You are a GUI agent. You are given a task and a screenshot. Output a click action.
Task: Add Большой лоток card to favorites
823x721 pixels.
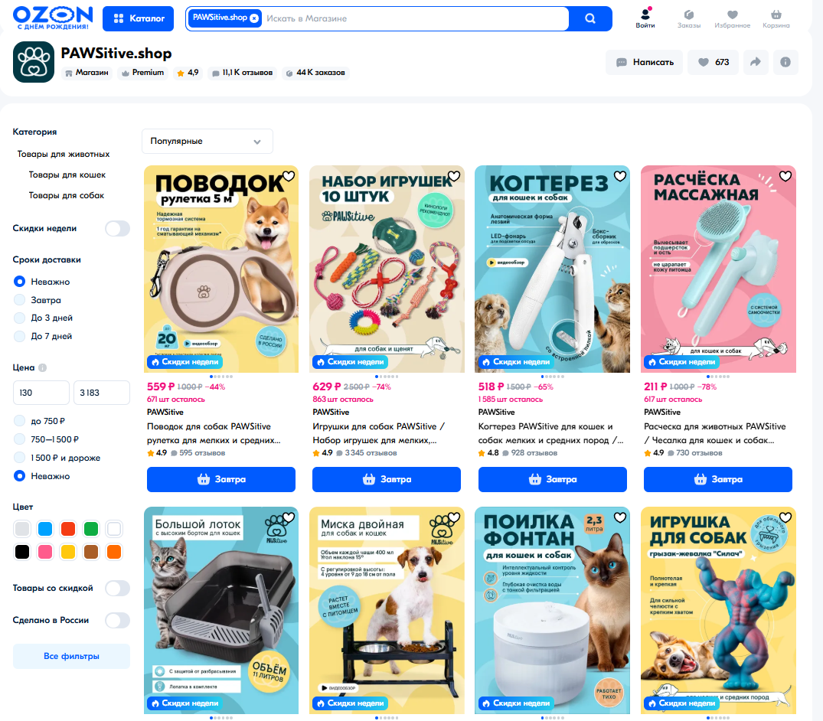pos(289,517)
